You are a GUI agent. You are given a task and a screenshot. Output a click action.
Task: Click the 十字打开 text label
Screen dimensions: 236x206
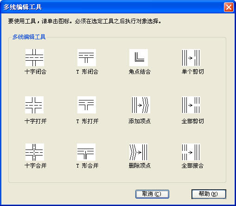pos(36,121)
